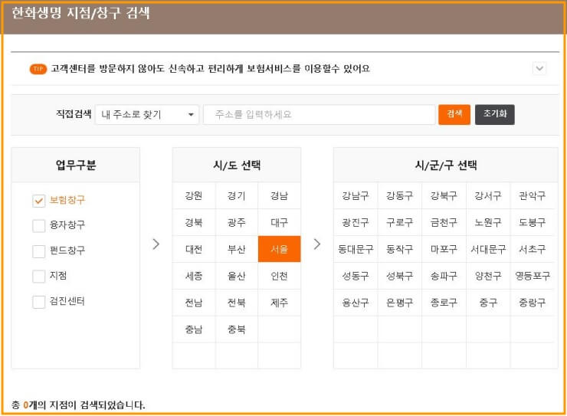This screenshot has height=416, width=567.
Task: Choose 서초구 district
Action: click(533, 249)
